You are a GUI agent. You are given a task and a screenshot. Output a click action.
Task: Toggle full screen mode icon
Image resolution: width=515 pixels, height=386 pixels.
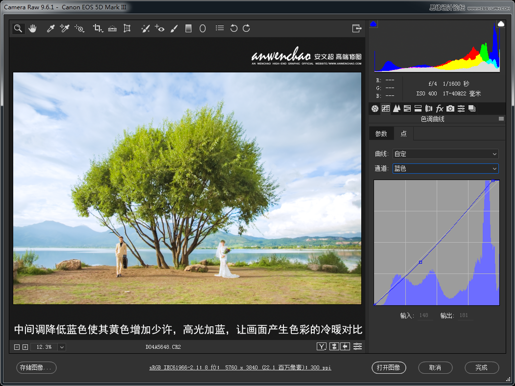[x=357, y=28]
